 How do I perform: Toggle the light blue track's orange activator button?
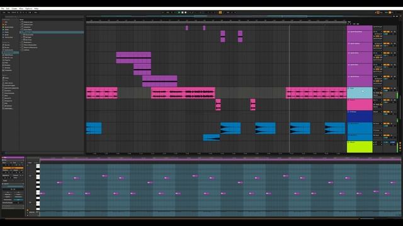point(386,89)
